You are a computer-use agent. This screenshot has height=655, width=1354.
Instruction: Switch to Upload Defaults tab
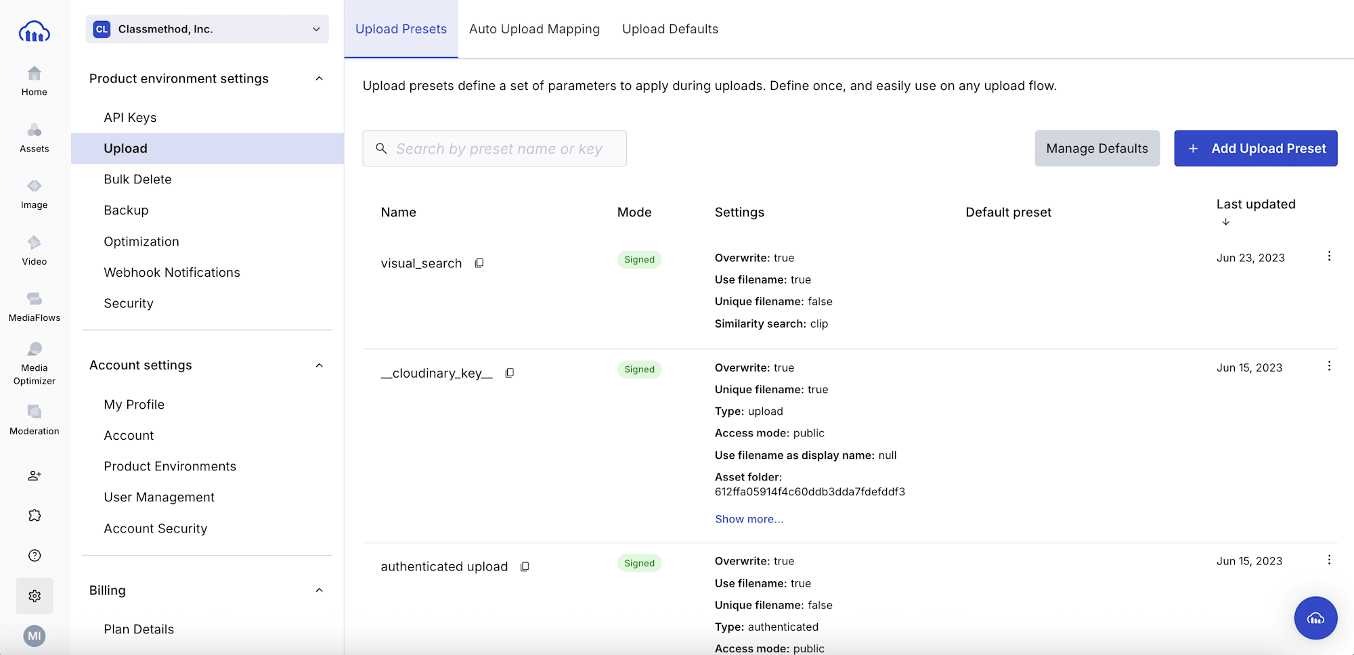(670, 29)
